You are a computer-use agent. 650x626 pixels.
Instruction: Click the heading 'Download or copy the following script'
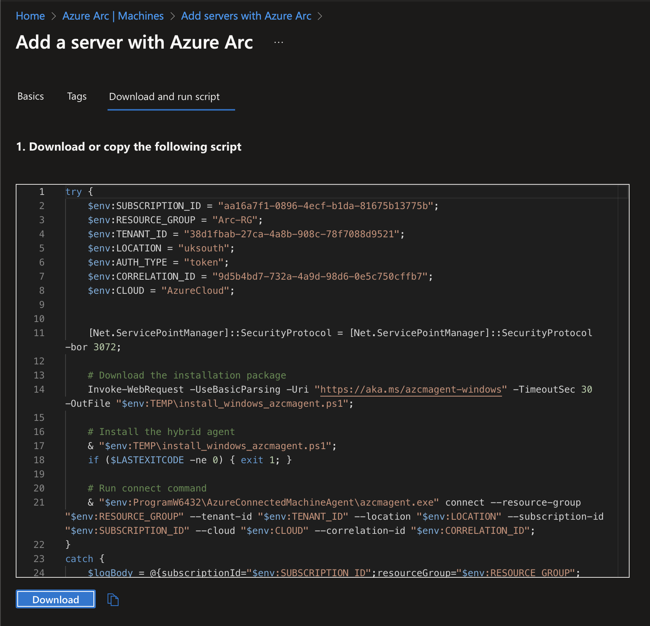(x=135, y=147)
